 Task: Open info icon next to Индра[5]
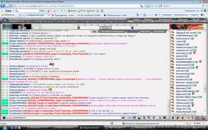188,44
